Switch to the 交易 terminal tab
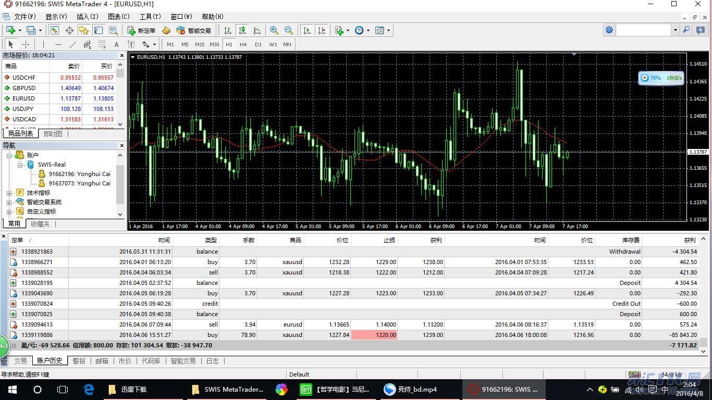712x400 pixels. tap(20, 361)
